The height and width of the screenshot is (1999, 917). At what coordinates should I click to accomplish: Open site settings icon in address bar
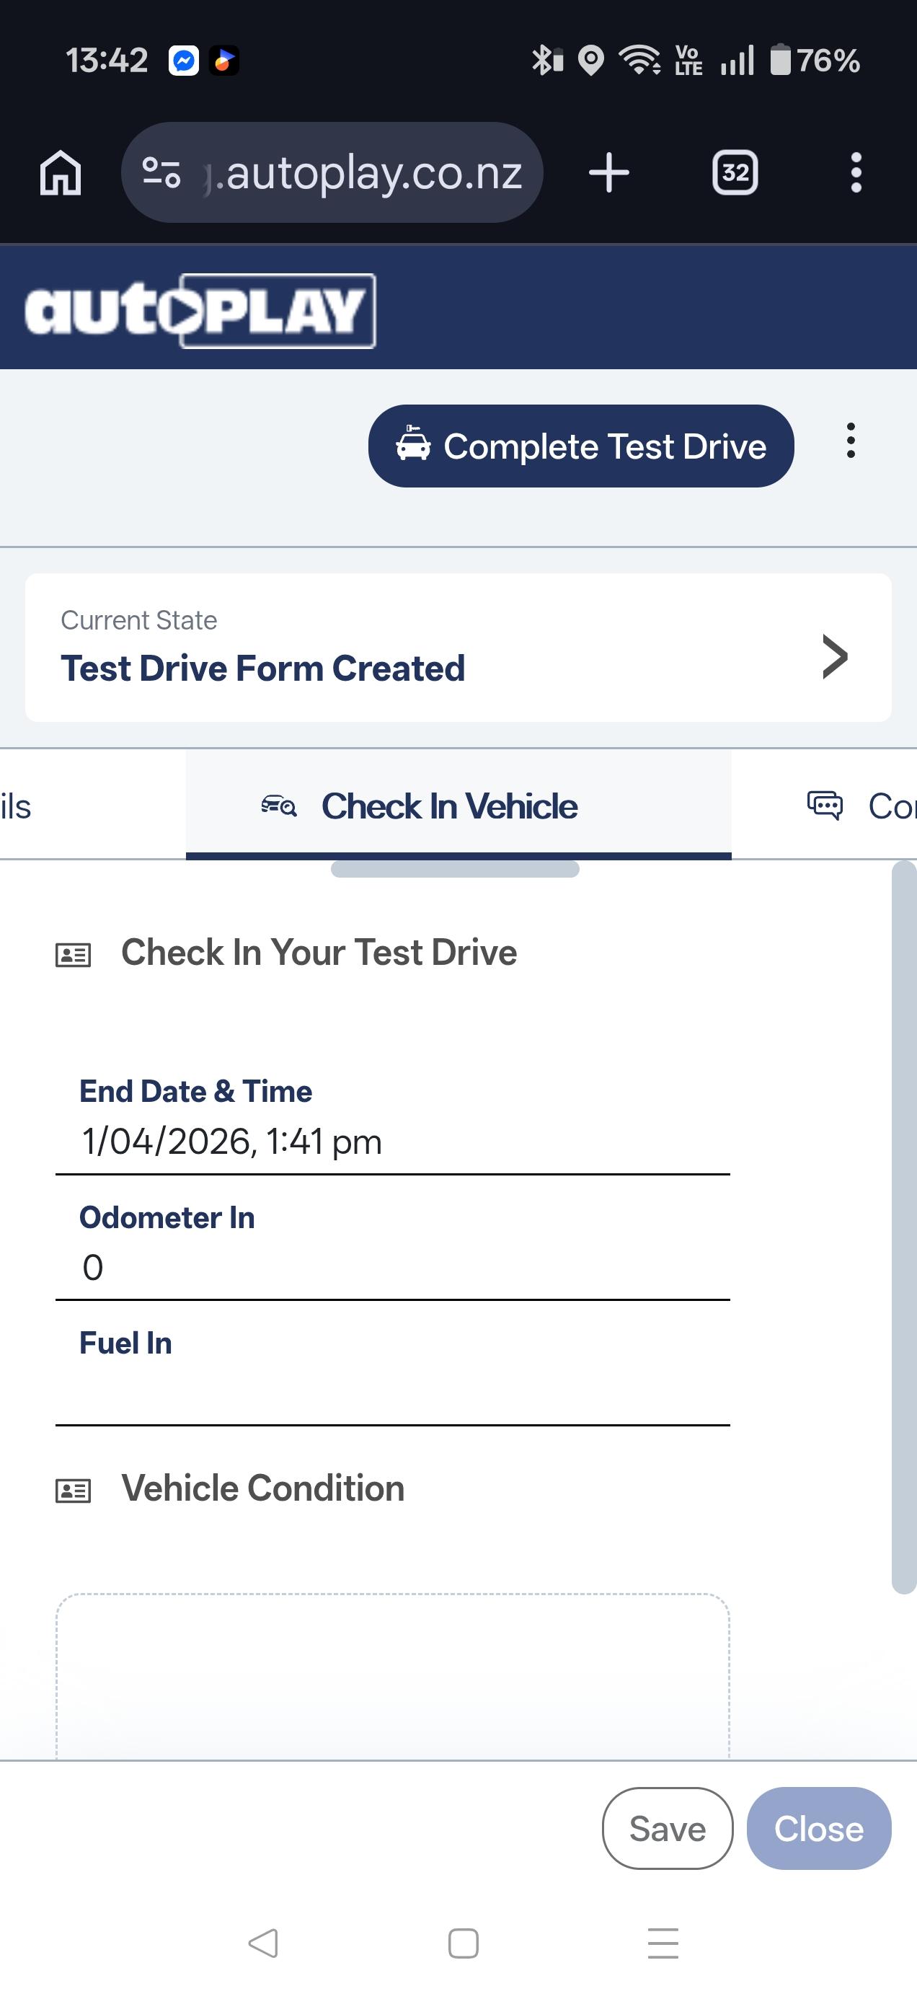(161, 172)
